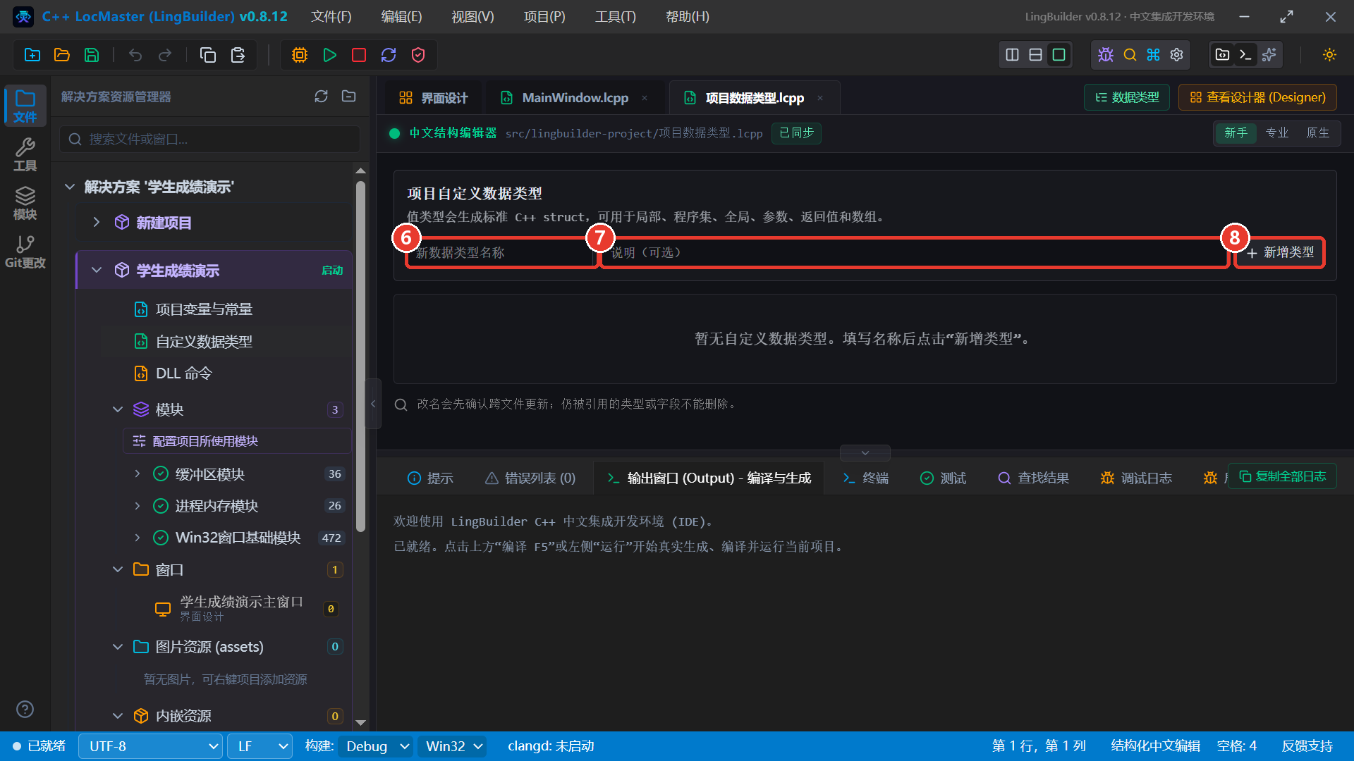This screenshot has width=1354, height=761.
Task: Switch to 终端 output tab
Action: tap(866, 478)
